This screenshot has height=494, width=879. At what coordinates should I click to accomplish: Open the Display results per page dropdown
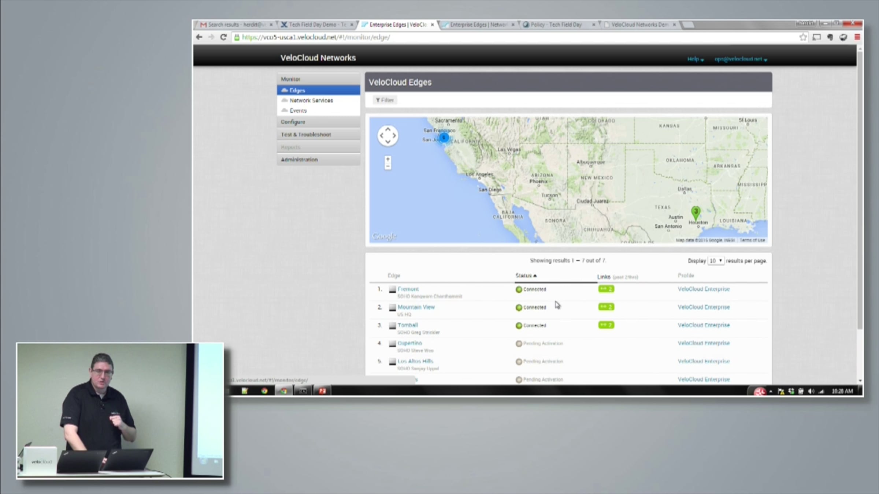(x=716, y=261)
